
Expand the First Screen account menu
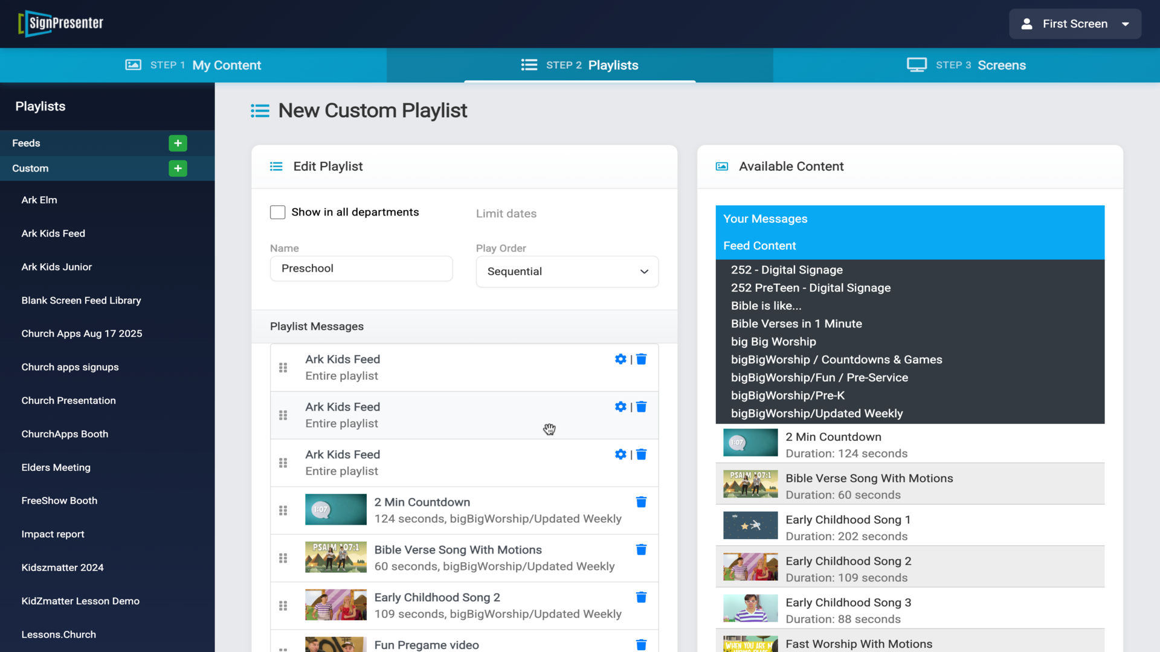tap(1075, 24)
